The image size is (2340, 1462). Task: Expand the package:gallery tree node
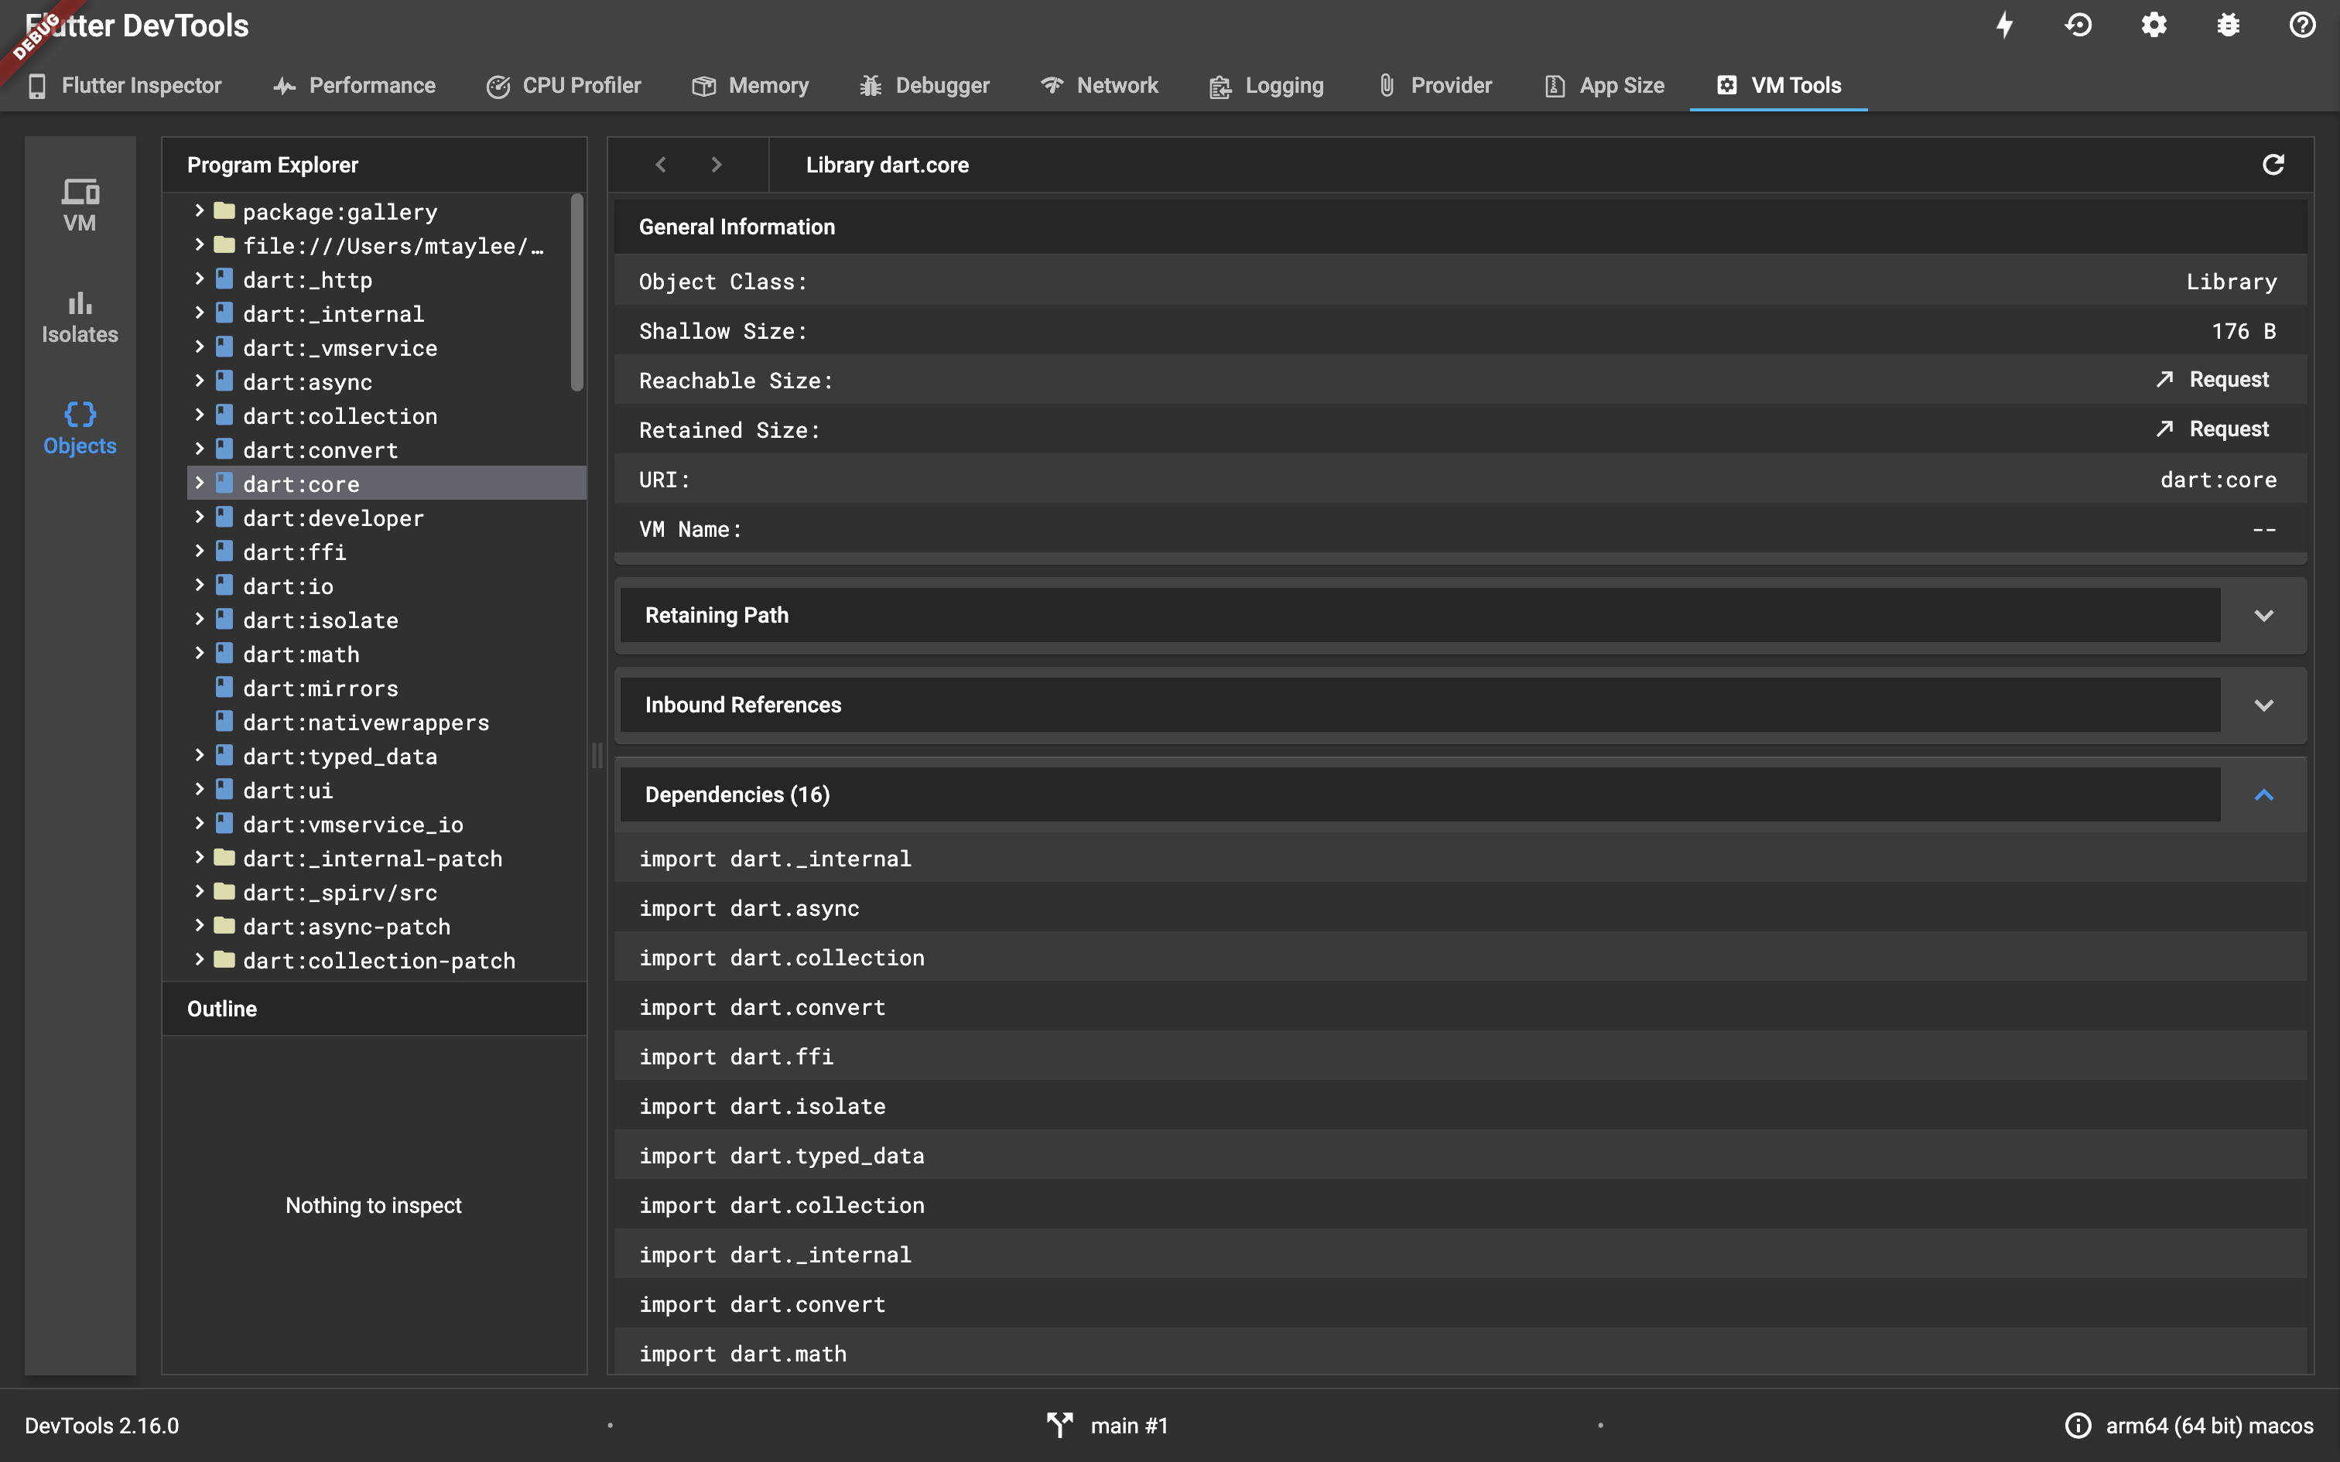point(199,210)
